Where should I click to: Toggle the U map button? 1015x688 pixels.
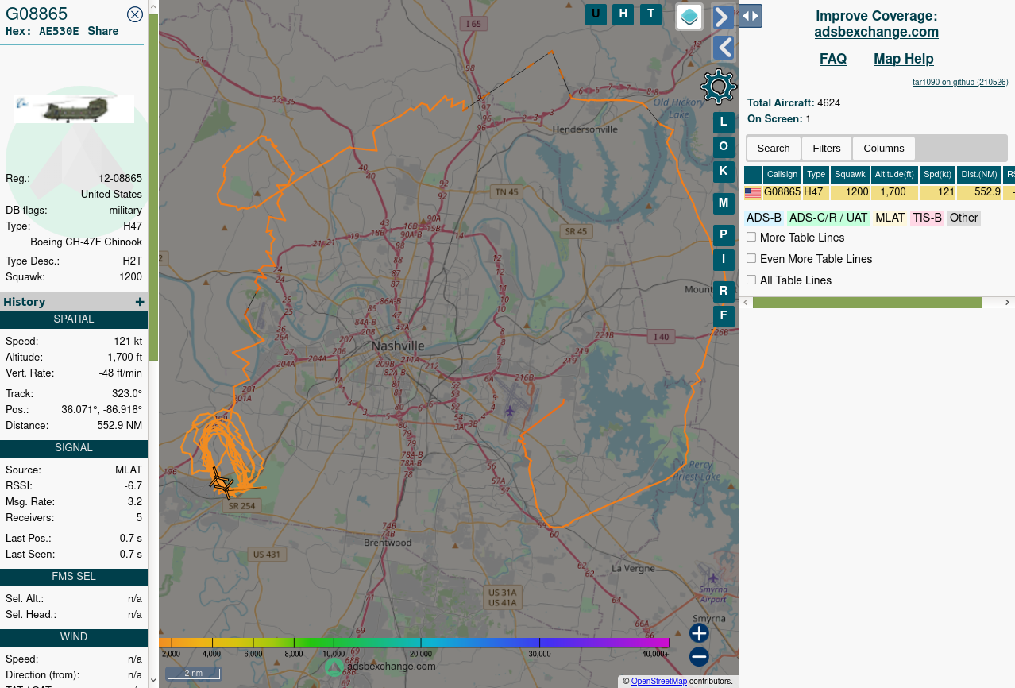(x=596, y=14)
